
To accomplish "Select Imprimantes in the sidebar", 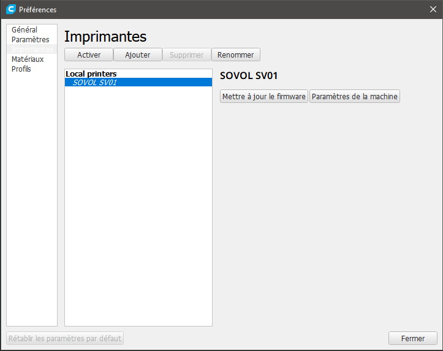I will pos(32,50).
